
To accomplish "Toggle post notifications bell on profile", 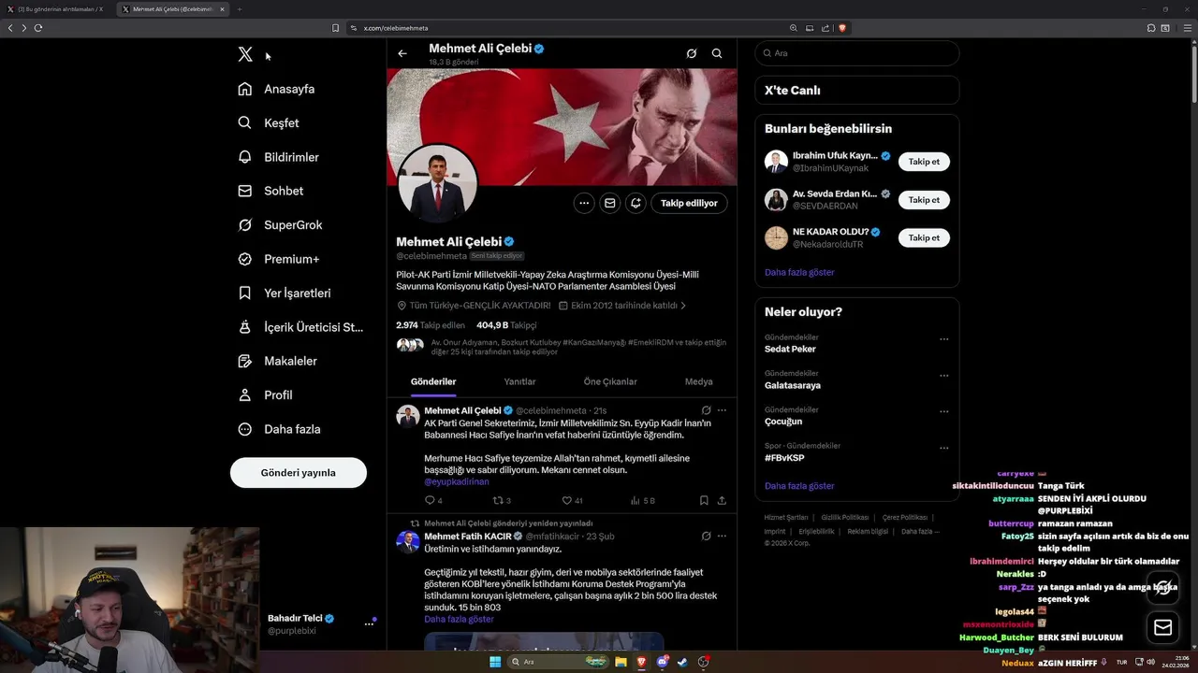I will click(x=636, y=203).
